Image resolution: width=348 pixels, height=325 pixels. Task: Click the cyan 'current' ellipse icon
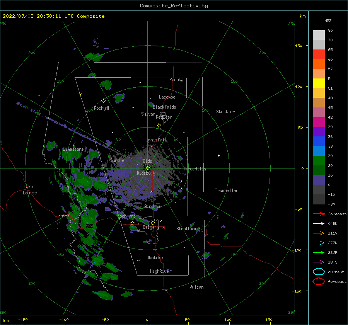(319, 272)
